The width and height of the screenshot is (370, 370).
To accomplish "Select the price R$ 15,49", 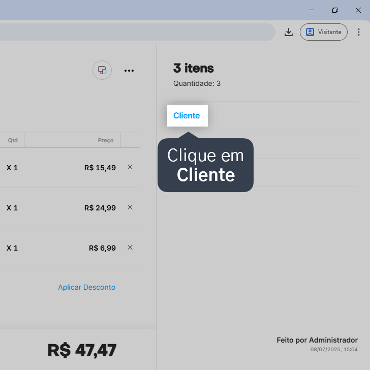I will (100, 168).
